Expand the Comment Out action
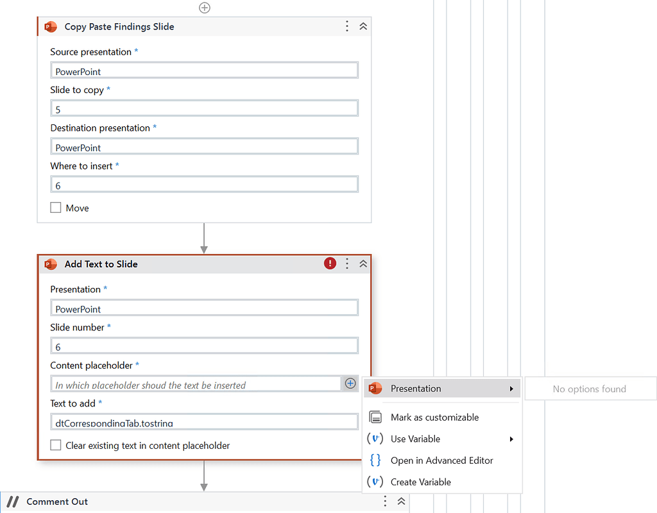Viewport: 657px width, 513px height. [401, 501]
